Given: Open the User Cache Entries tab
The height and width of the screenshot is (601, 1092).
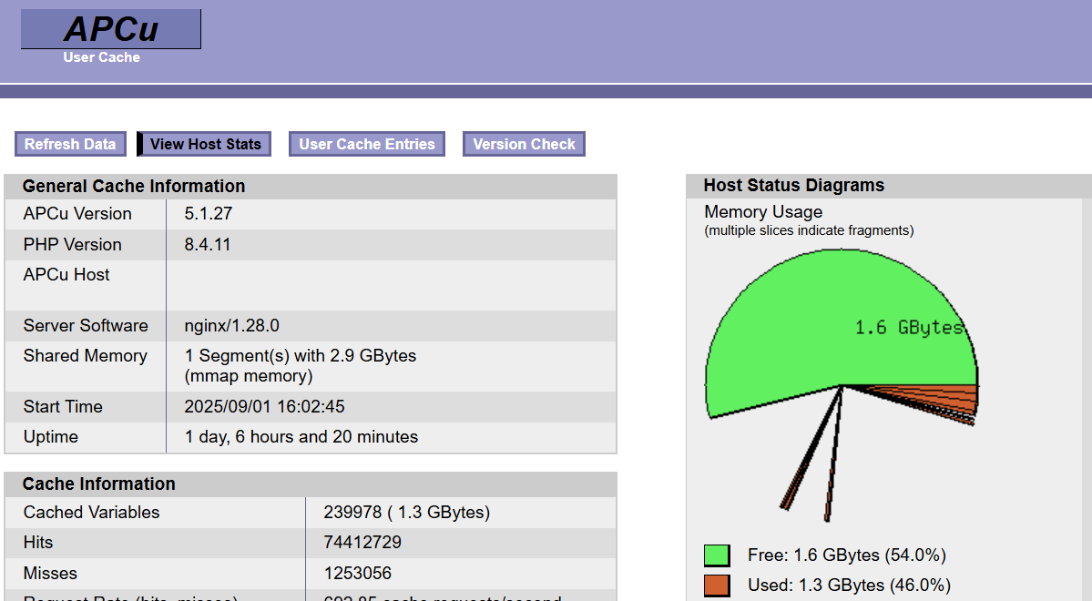Looking at the screenshot, I should (x=367, y=144).
